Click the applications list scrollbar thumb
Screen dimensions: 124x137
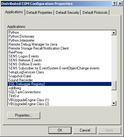coord(114,85)
